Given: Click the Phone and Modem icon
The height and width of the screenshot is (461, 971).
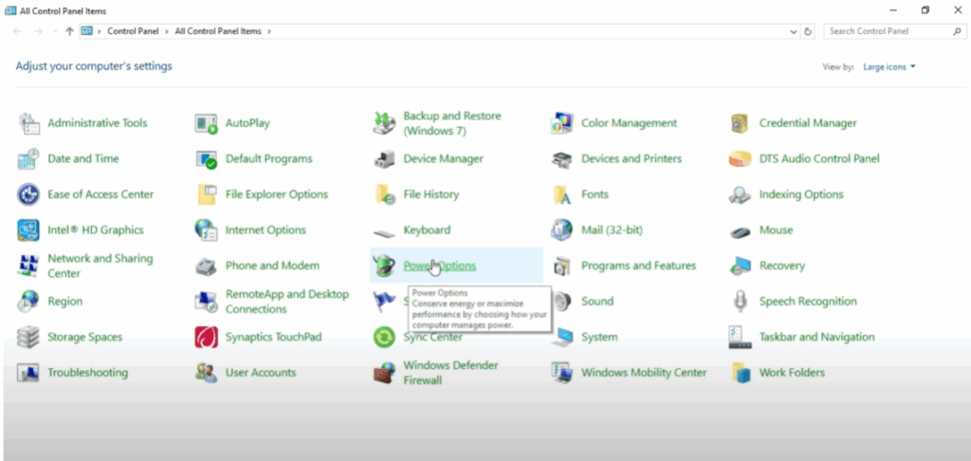Looking at the screenshot, I should pyautogui.click(x=206, y=267).
